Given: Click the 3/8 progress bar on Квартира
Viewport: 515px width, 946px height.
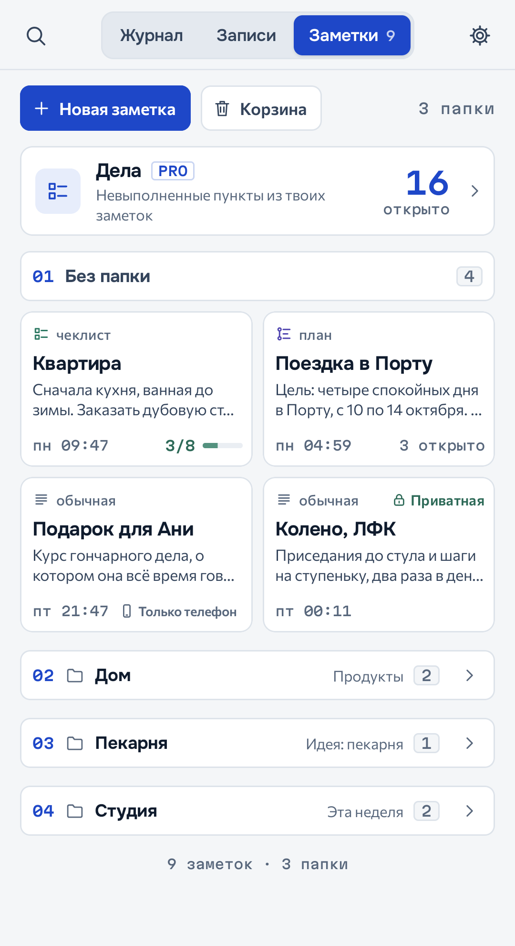Looking at the screenshot, I should (x=223, y=445).
